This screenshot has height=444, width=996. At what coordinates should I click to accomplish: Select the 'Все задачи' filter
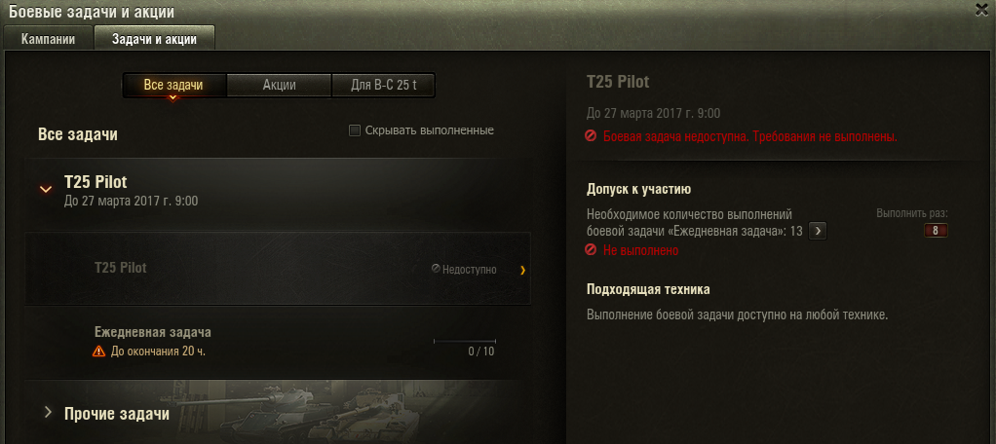point(173,85)
